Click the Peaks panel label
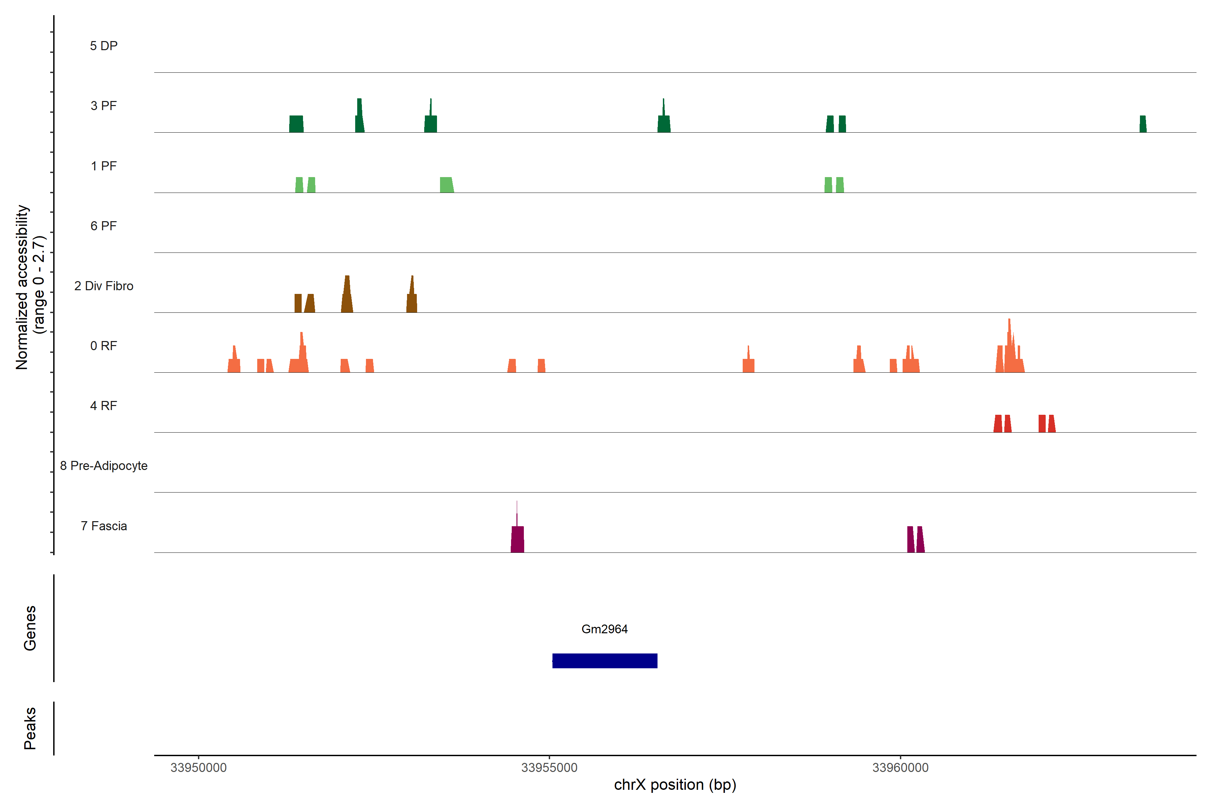Screen dimensions: 1212x808 tap(30, 728)
